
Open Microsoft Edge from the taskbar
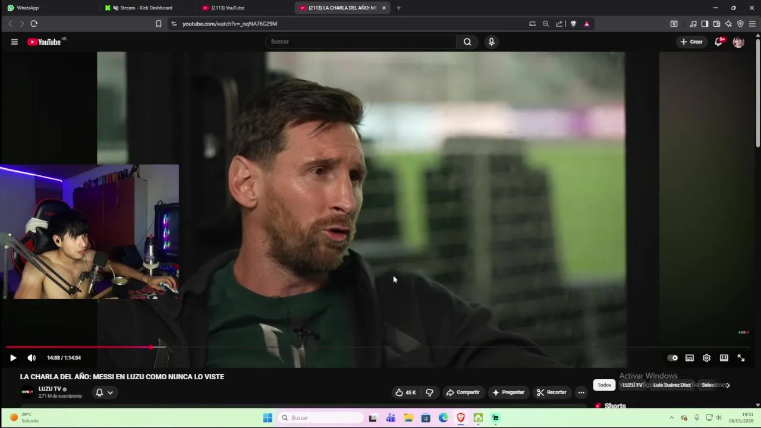[444, 418]
